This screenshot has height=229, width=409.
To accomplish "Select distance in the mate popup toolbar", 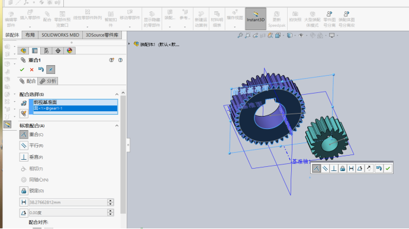I will pos(351,169).
